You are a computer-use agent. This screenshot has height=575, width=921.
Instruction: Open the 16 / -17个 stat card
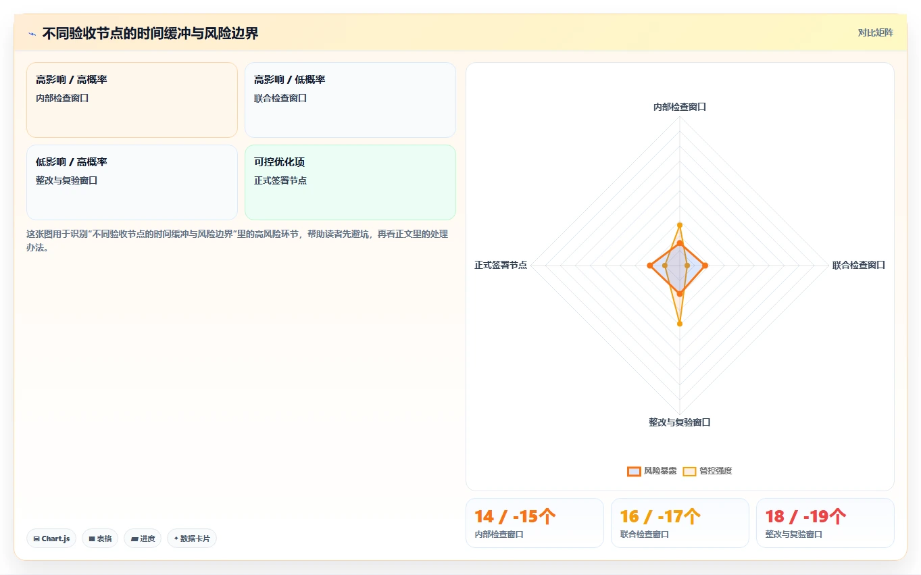(680, 523)
